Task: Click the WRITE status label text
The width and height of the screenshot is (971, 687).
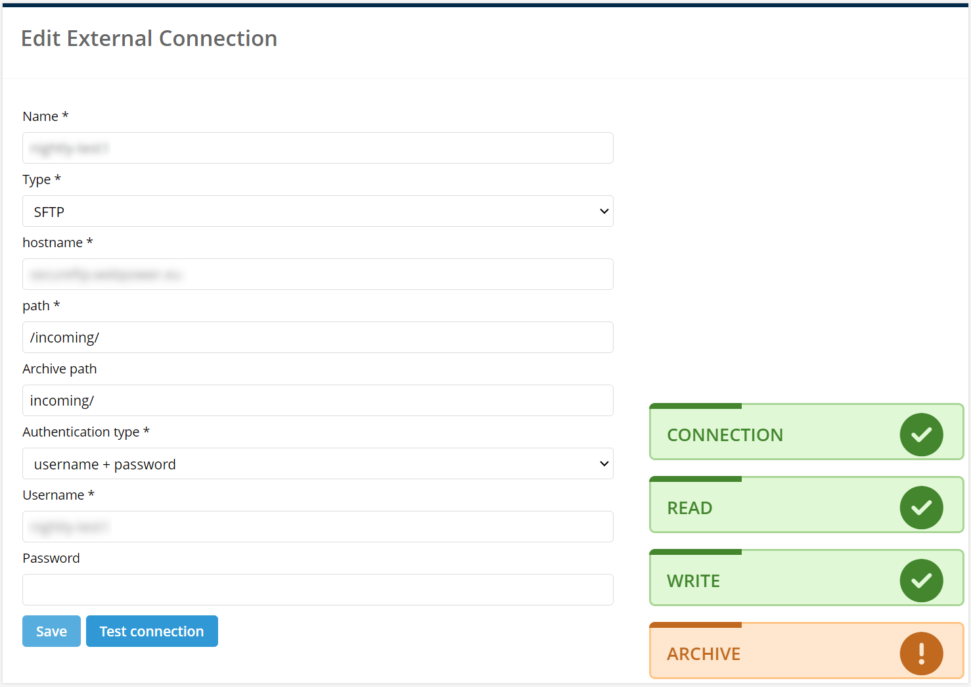Action: (693, 581)
